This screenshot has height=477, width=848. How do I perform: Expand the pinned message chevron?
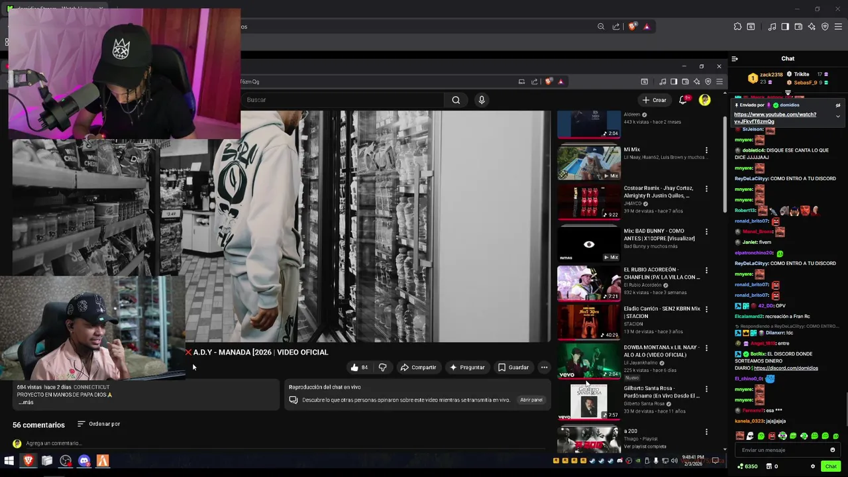(x=837, y=117)
